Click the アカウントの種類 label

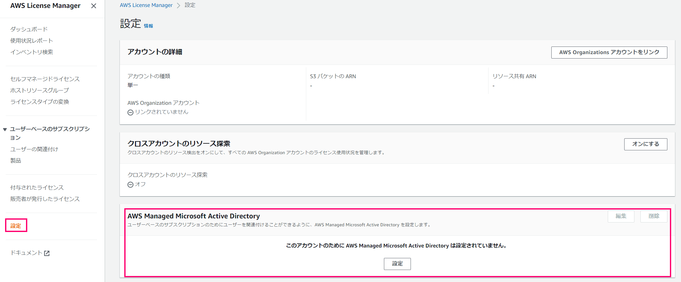pos(149,76)
